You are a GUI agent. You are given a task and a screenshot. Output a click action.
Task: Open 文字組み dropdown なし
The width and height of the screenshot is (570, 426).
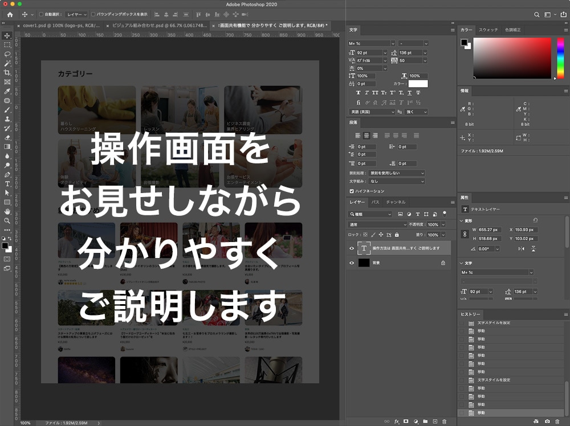click(397, 181)
